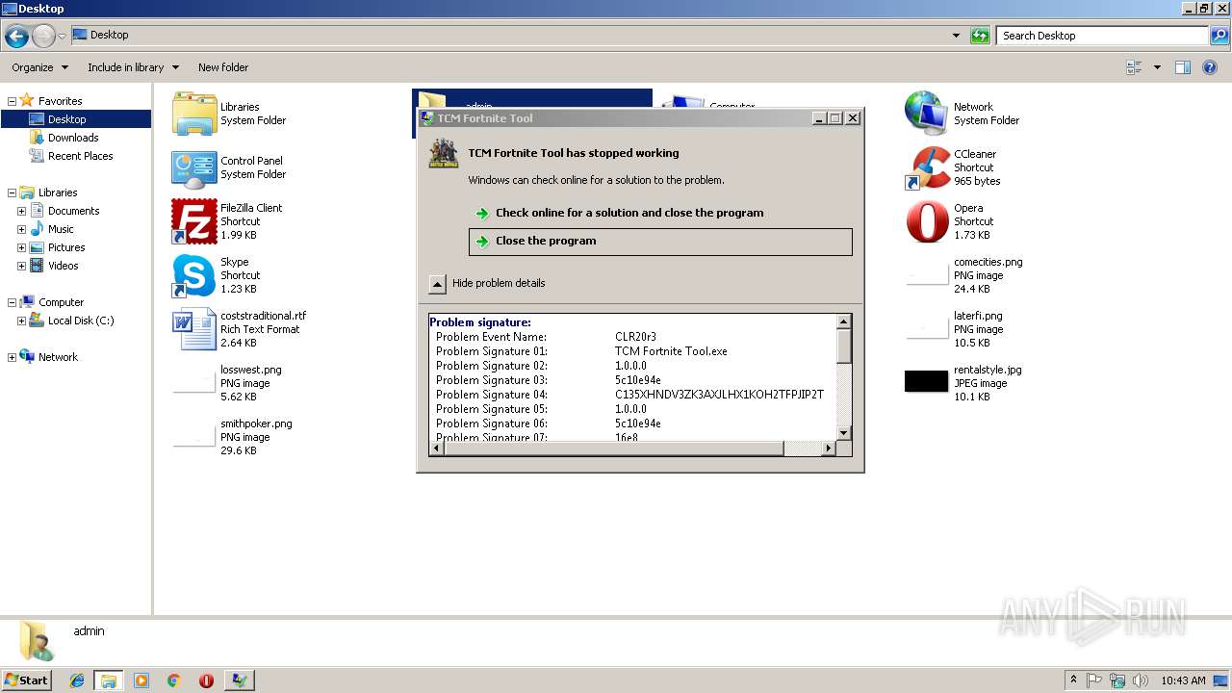Image resolution: width=1232 pixels, height=693 pixels.
Task: Select the FileZilla Client shortcut icon
Action: click(x=194, y=221)
